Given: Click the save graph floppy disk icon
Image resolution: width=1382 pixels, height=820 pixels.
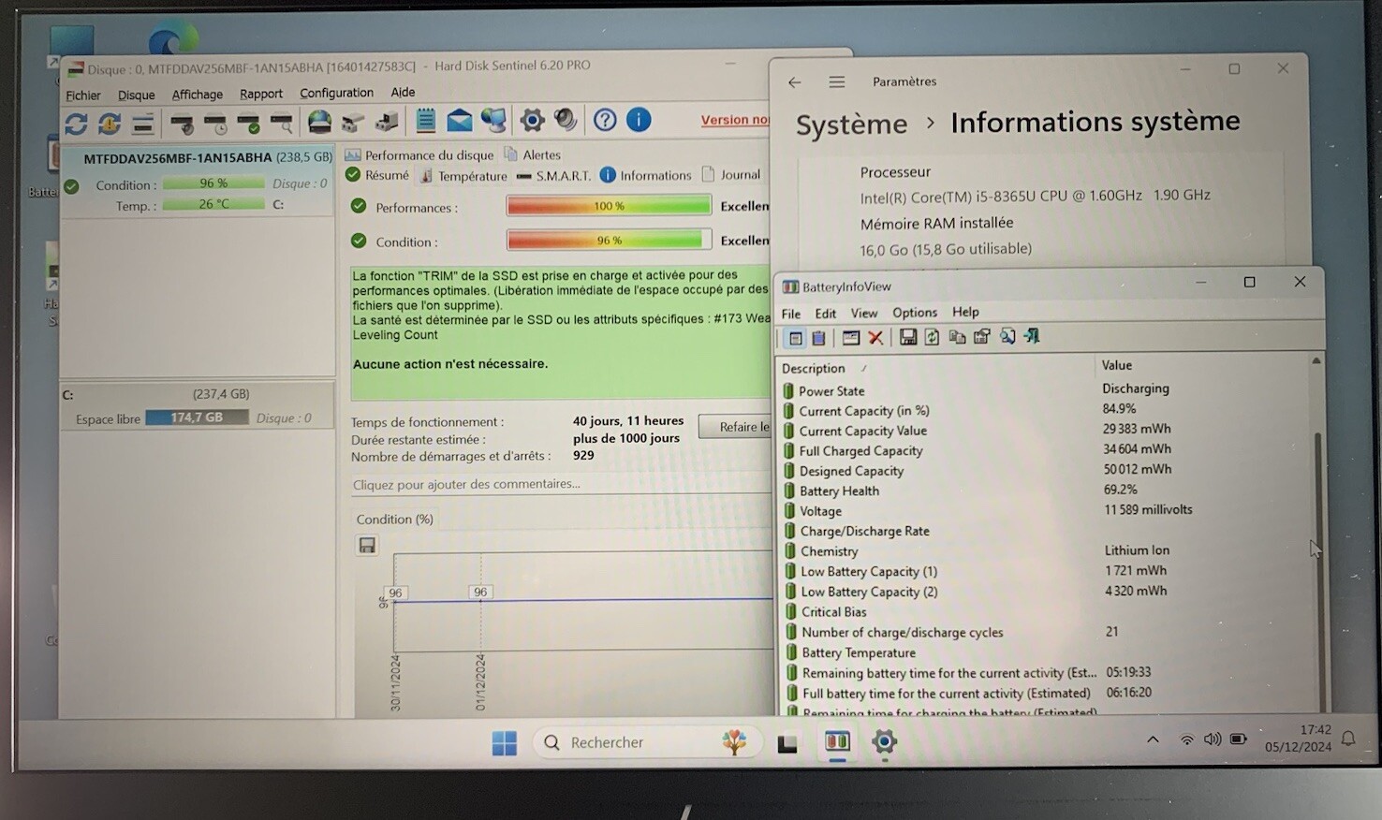Looking at the screenshot, I should 367,546.
